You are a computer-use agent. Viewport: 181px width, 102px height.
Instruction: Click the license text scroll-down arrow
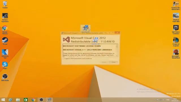(117, 56)
